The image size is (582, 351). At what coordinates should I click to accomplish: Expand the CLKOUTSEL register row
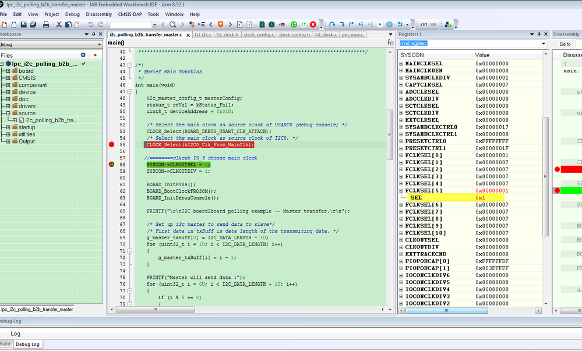401,240
